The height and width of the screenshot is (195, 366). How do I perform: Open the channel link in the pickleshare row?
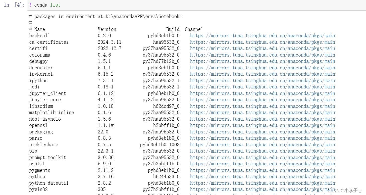[263, 145]
